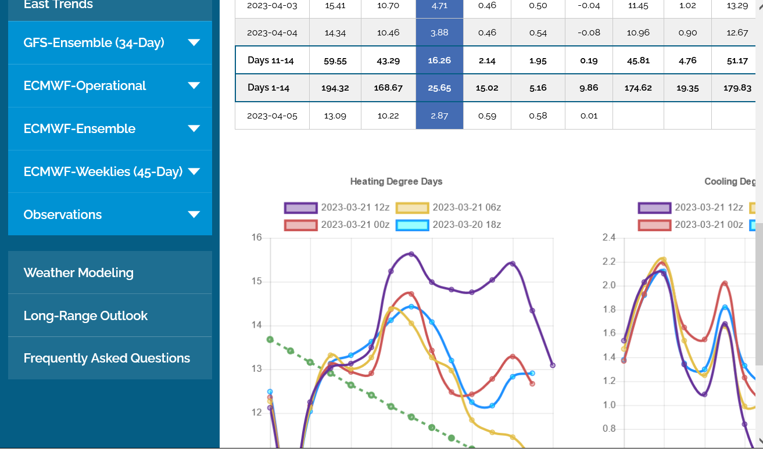This screenshot has width=763, height=452.
Task: Click purple 12z peak data point near 15.6
Action: click(x=411, y=254)
